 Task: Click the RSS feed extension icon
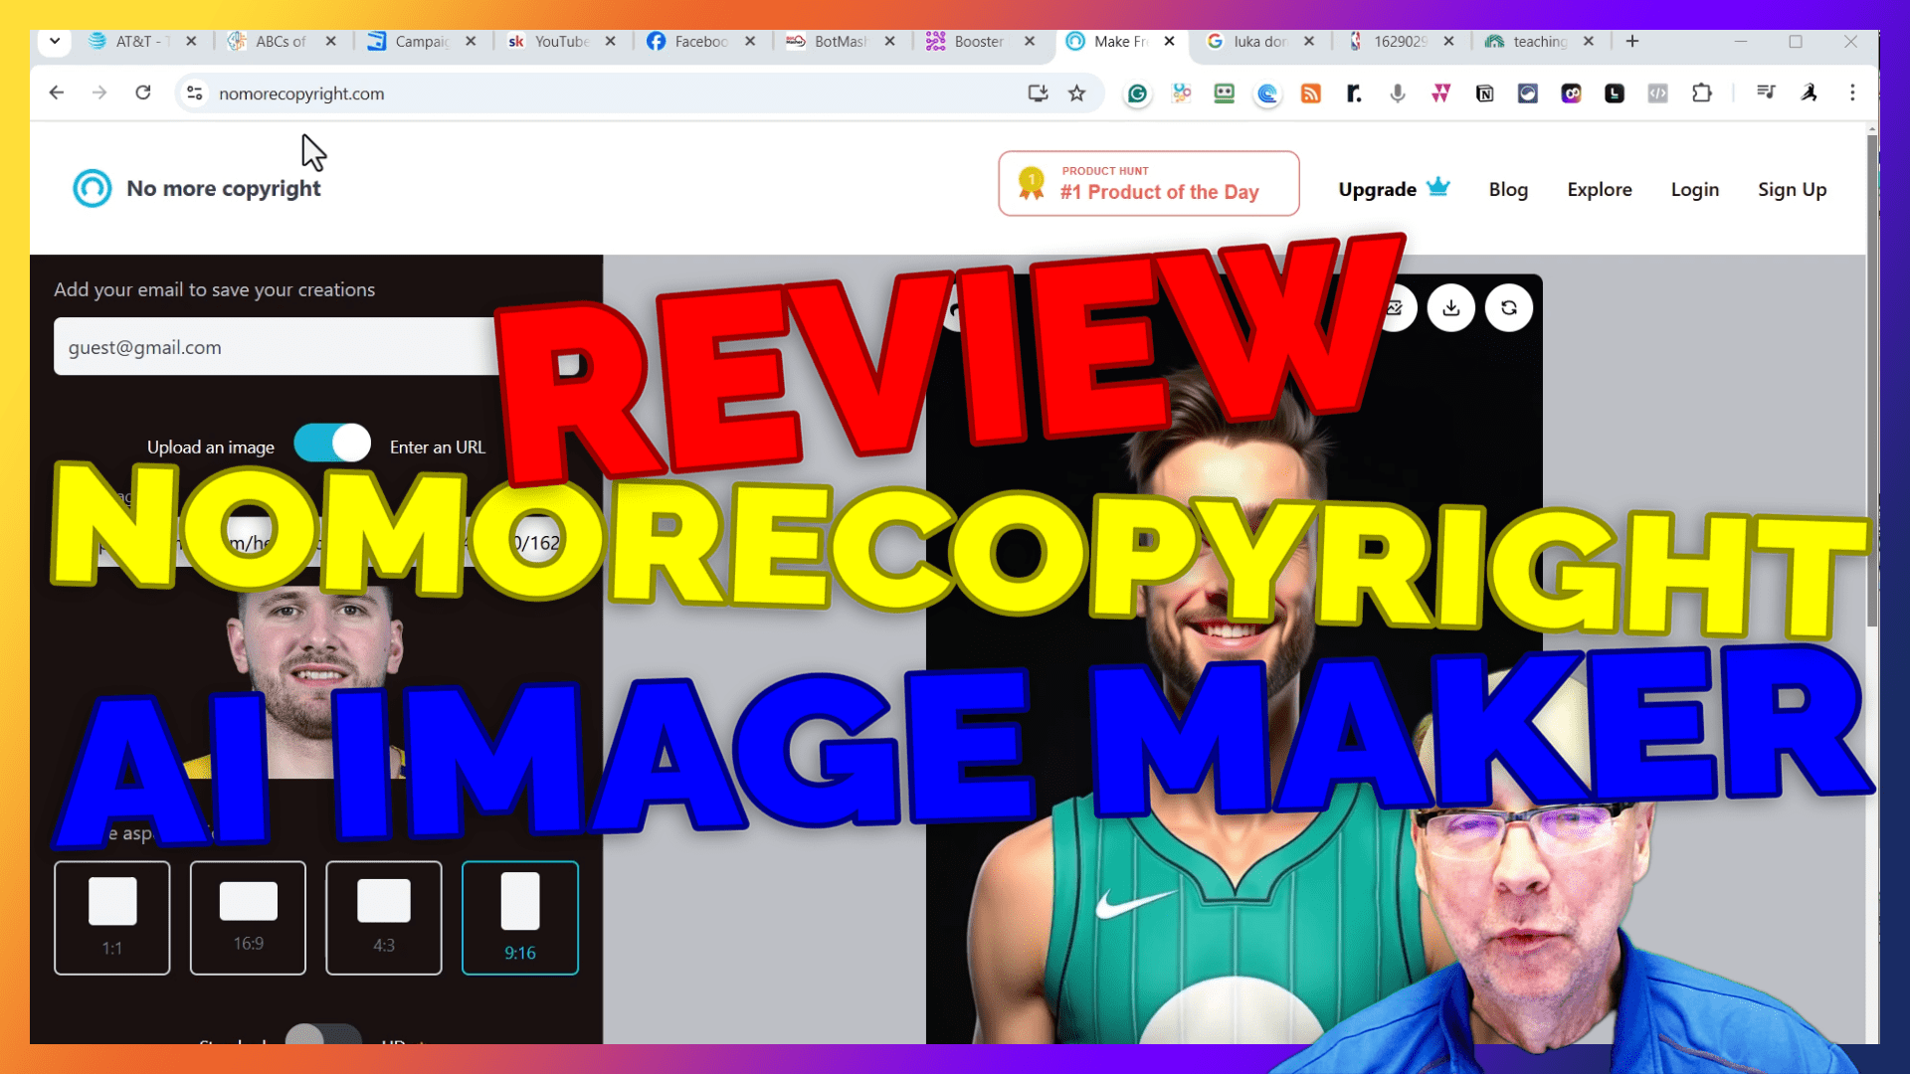1311,93
